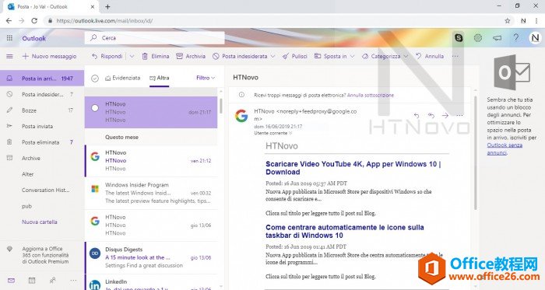Image resolution: width=545 pixels, height=290 pixels.
Task: Click forward arrow in message header
Action: click(445, 116)
